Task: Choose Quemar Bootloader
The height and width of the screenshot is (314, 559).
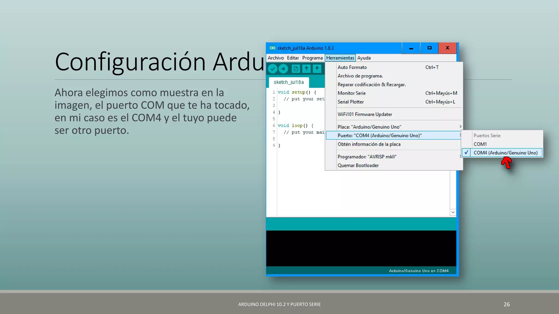Action: tap(394, 165)
